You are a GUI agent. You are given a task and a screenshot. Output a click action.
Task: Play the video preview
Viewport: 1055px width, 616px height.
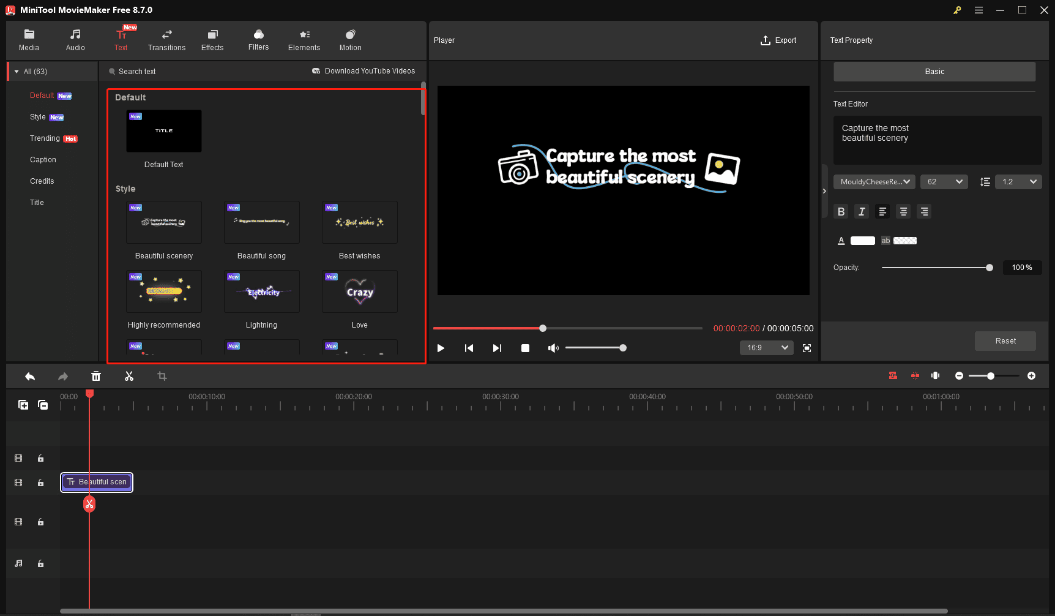click(x=441, y=348)
